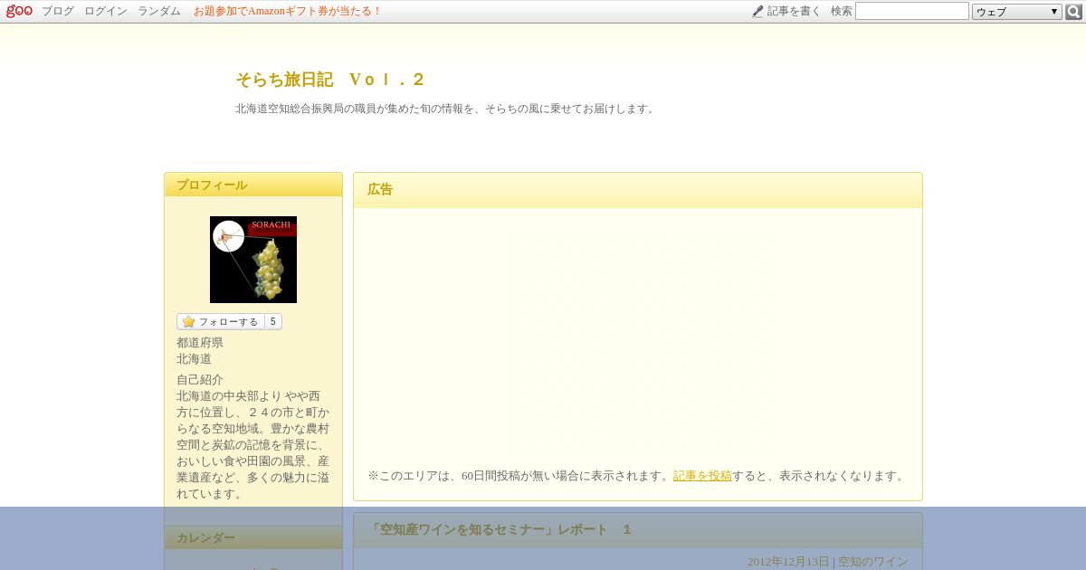
Task: Expand the ウェブ search scope dropdown
Action: (x=1016, y=12)
